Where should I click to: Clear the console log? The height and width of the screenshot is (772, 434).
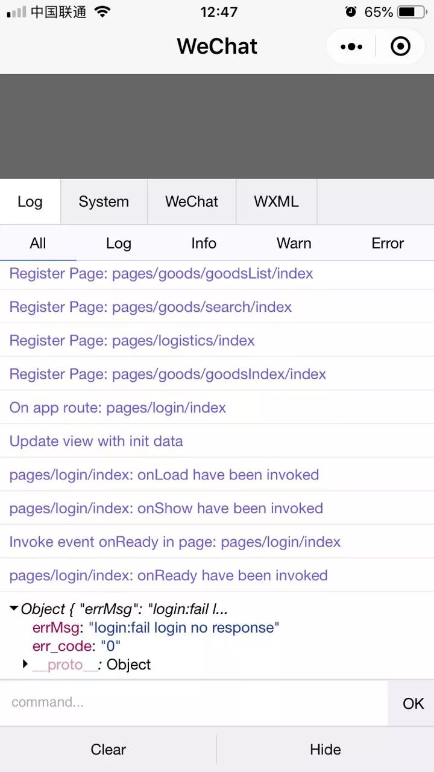pyautogui.click(x=108, y=749)
